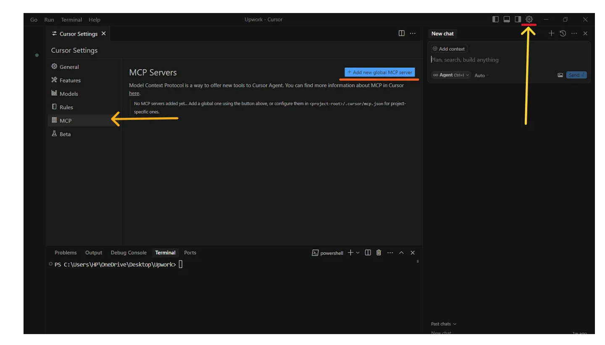Expand the Past chats section
This screenshot has height=345, width=605.
(x=443, y=324)
